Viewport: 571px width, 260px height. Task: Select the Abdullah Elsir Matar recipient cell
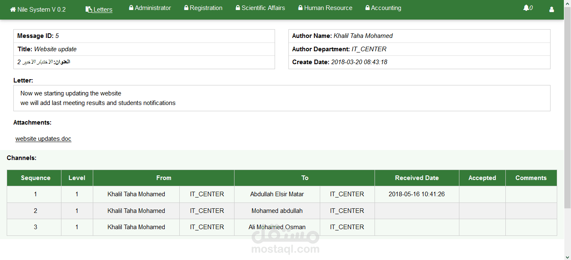click(277, 194)
